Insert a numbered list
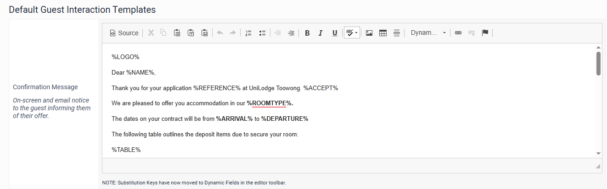This screenshot has width=607, height=189. [248, 33]
